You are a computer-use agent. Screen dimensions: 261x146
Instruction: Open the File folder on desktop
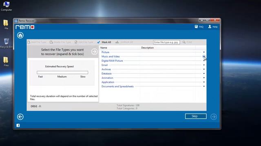tap(6, 25)
